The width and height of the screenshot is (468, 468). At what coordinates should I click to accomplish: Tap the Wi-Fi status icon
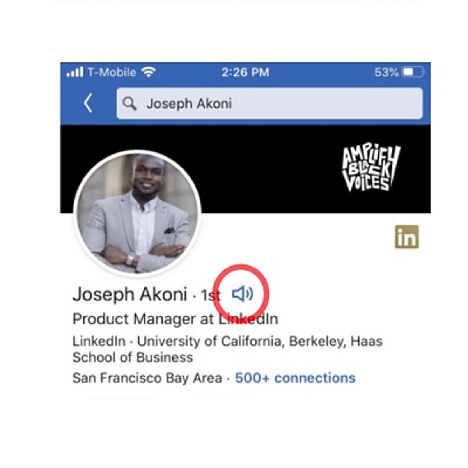[x=149, y=72]
